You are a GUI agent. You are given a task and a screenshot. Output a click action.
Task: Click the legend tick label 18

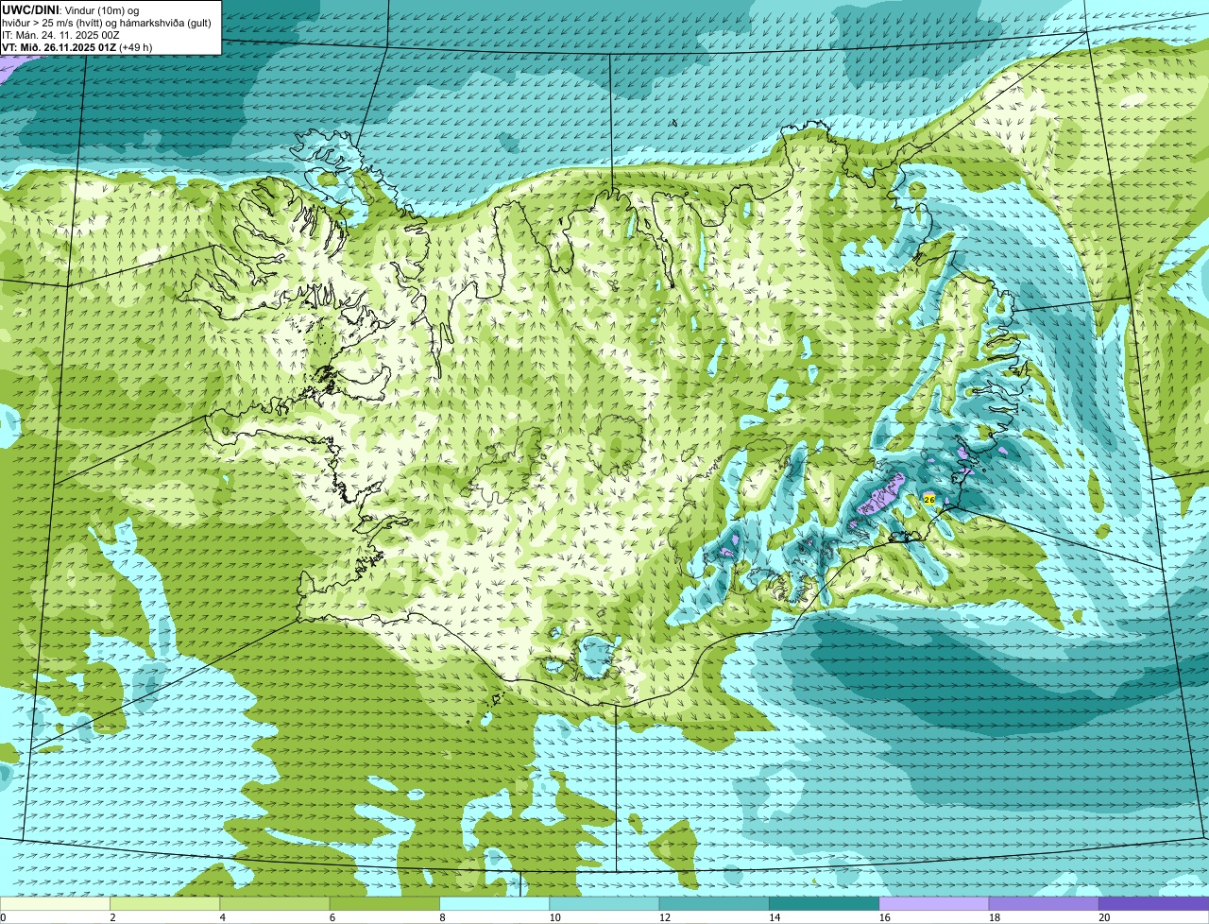(993, 917)
